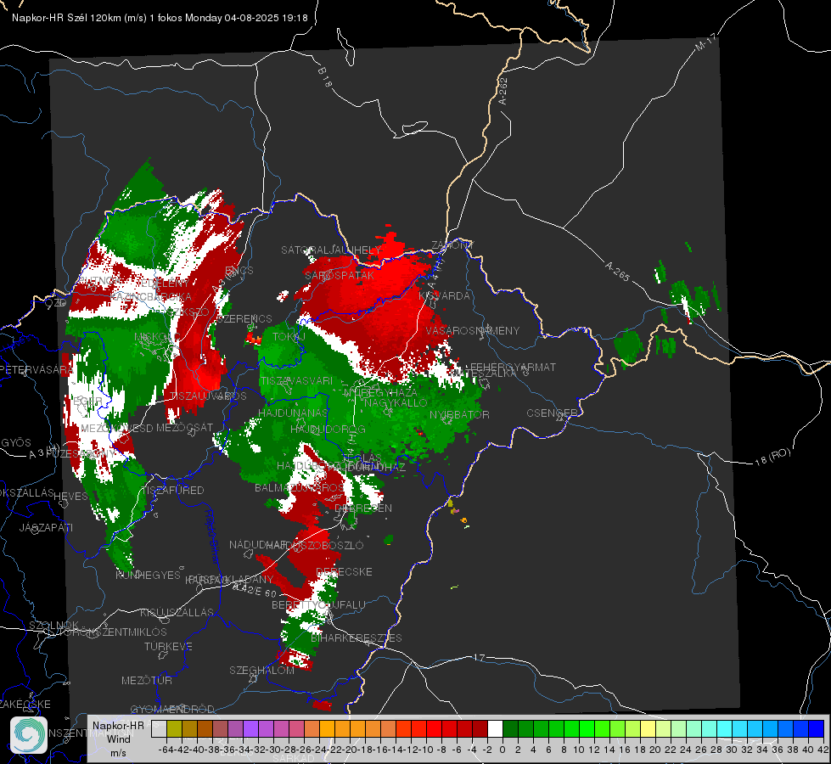The width and height of the screenshot is (831, 764).
Task: Click the FEHÉRGYARMAT city label
Action: 513,367
